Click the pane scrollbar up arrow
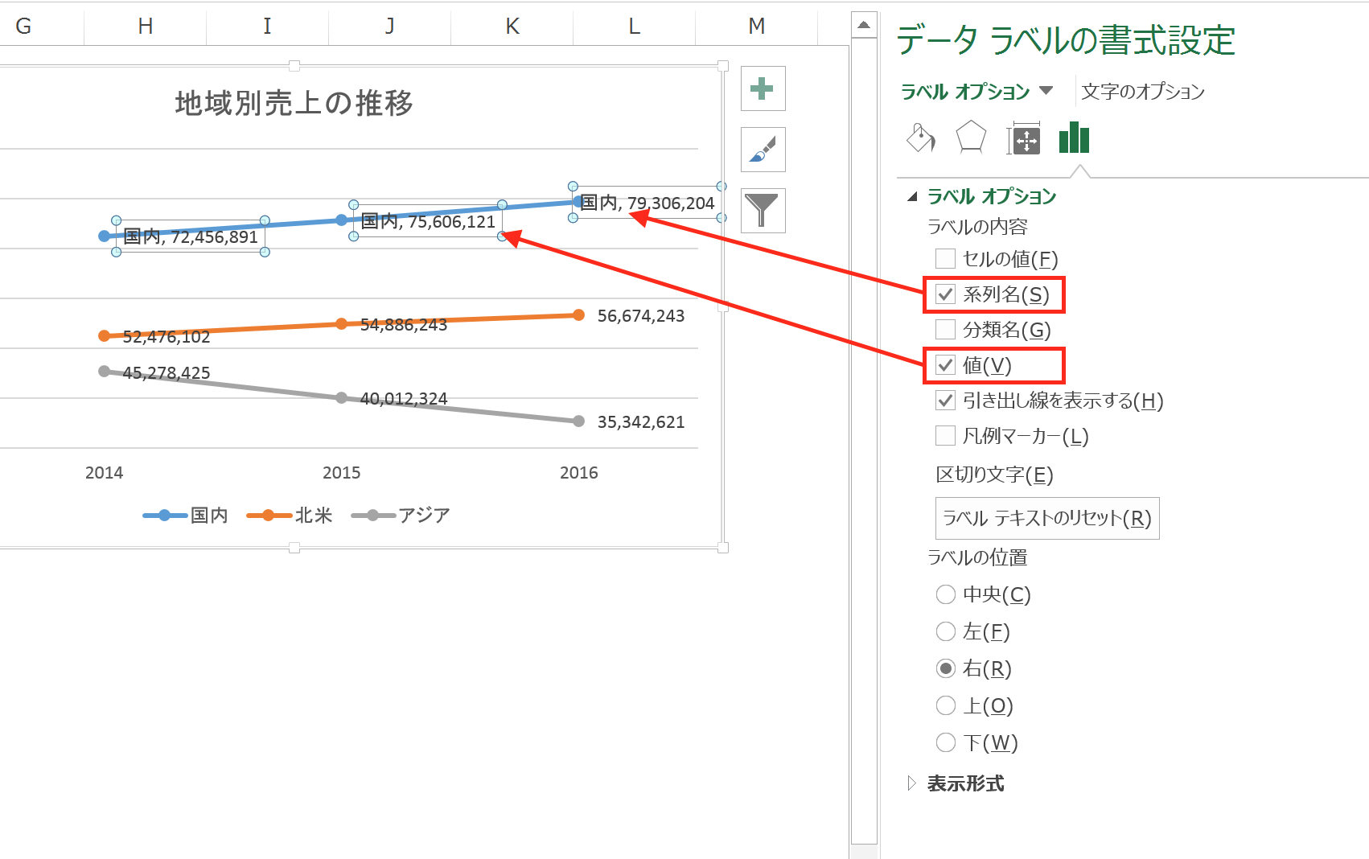The height and width of the screenshot is (859, 1369). coord(864,25)
